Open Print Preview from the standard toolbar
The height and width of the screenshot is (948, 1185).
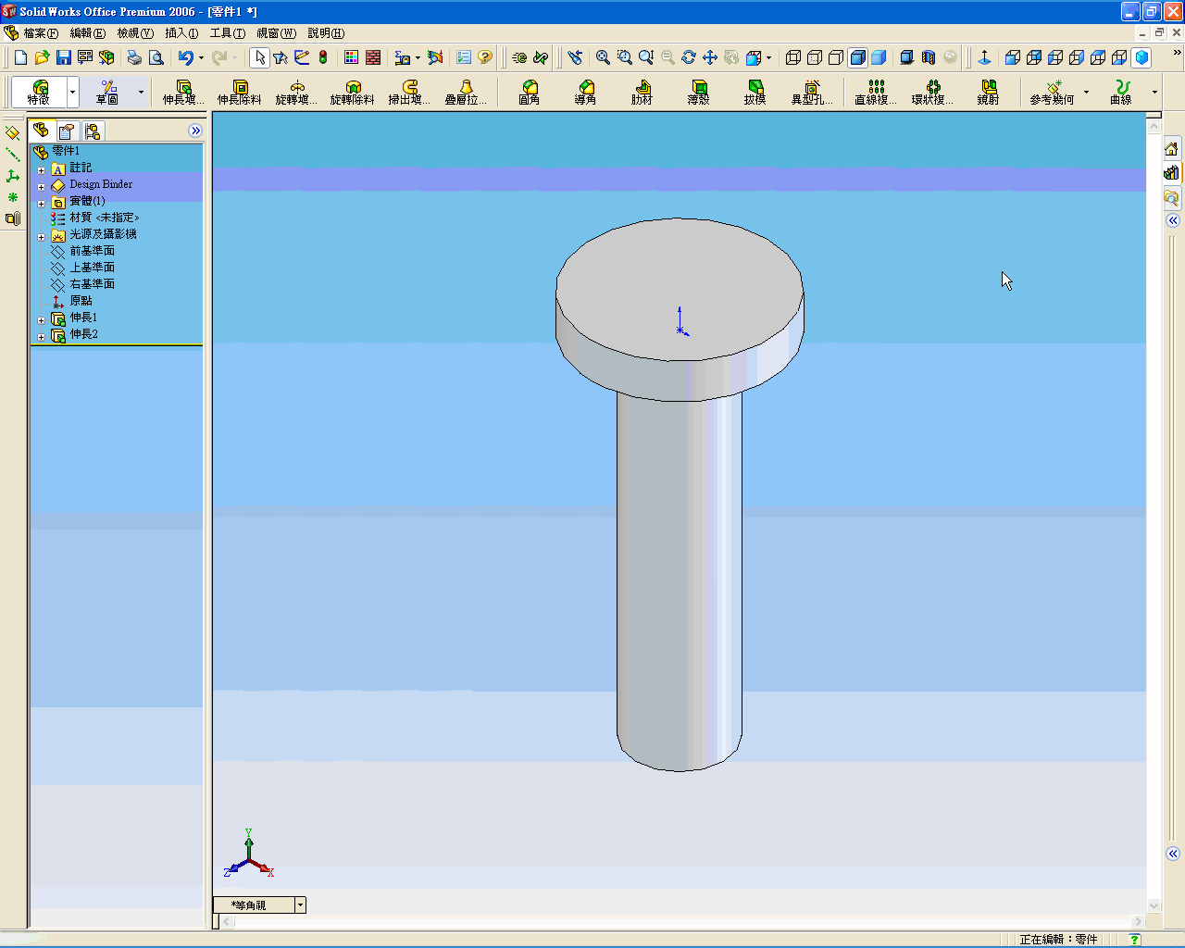tap(156, 57)
